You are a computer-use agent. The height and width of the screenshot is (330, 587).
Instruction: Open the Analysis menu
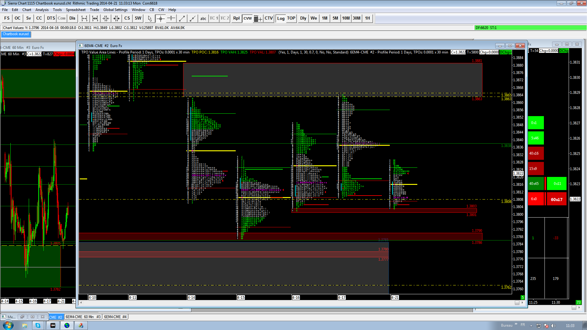[42, 10]
